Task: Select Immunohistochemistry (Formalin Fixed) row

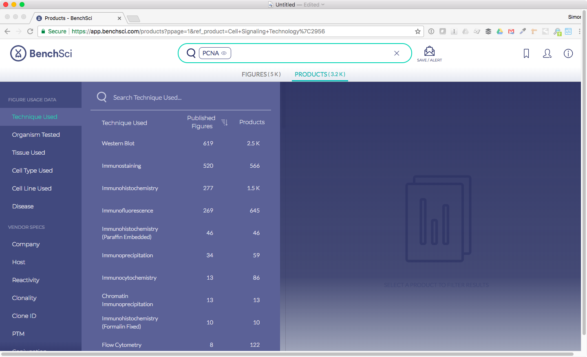Action: [181, 322]
